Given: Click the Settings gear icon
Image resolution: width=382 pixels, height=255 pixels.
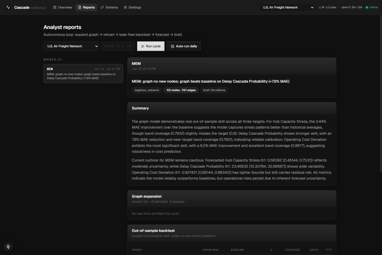Looking at the screenshot, I should click(x=125, y=7).
